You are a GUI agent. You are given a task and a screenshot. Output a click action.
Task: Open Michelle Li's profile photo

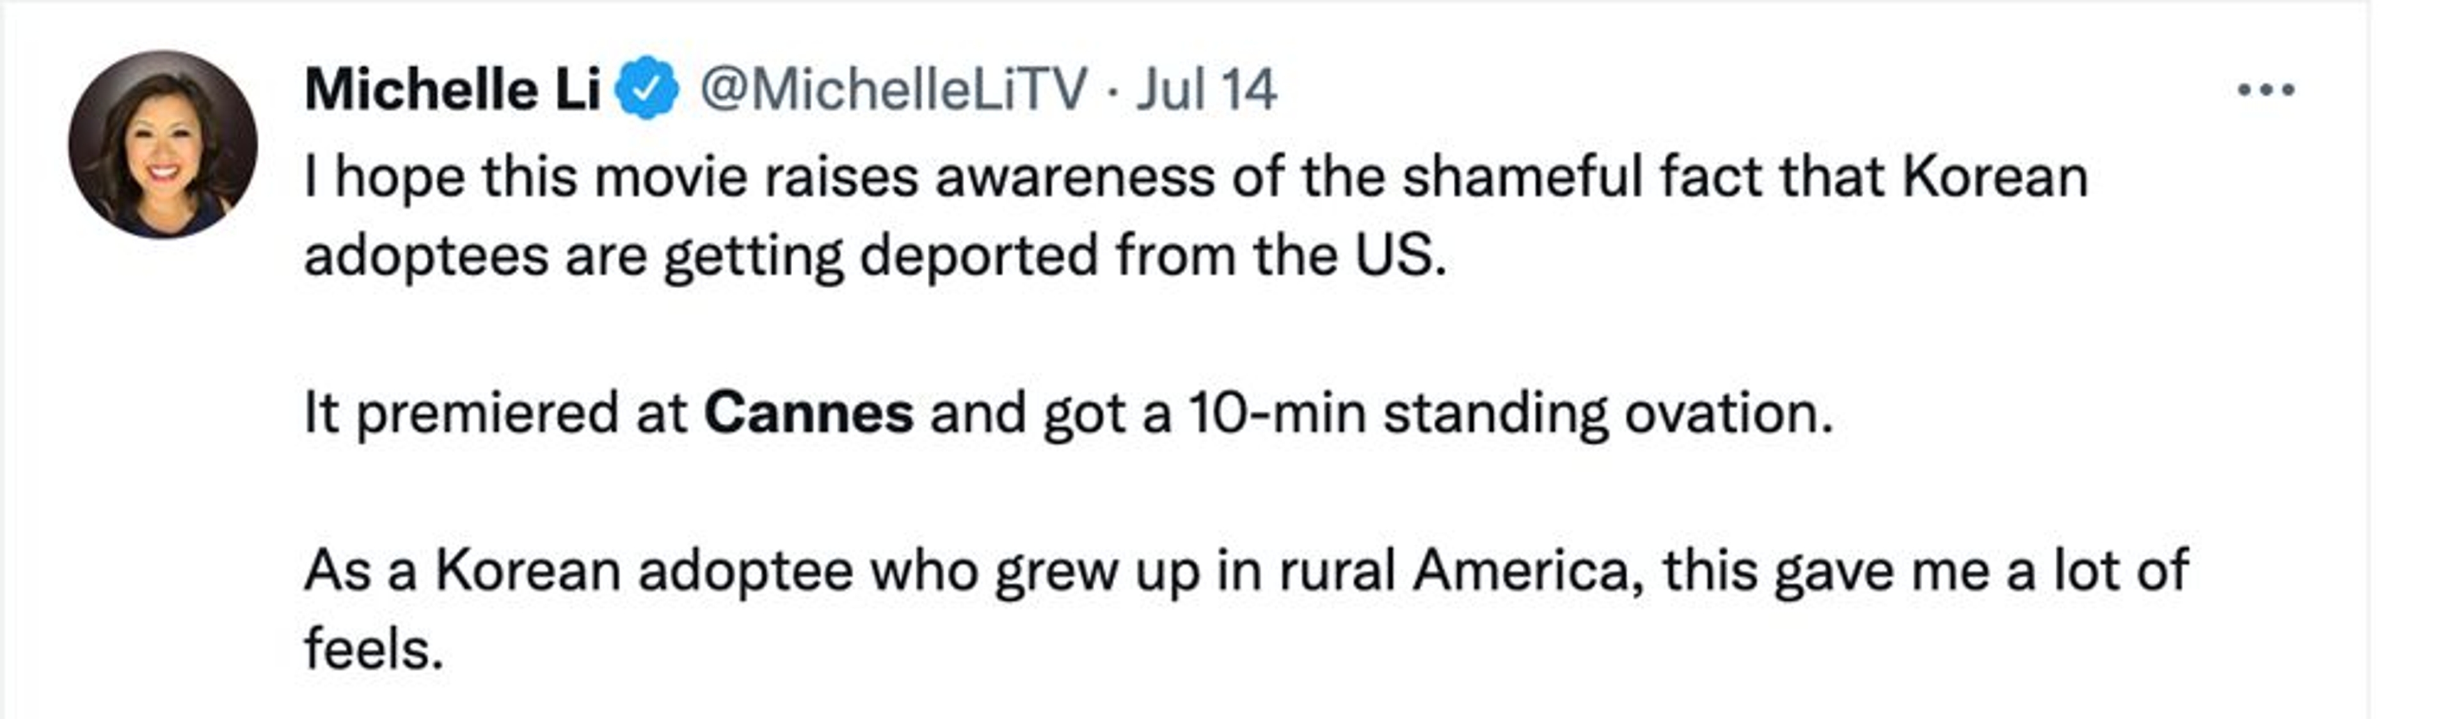[163, 144]
